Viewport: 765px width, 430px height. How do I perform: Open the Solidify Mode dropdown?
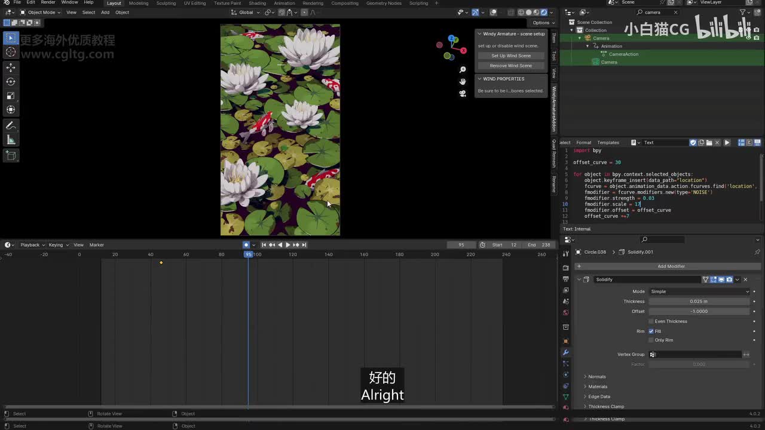coord(699,291)
